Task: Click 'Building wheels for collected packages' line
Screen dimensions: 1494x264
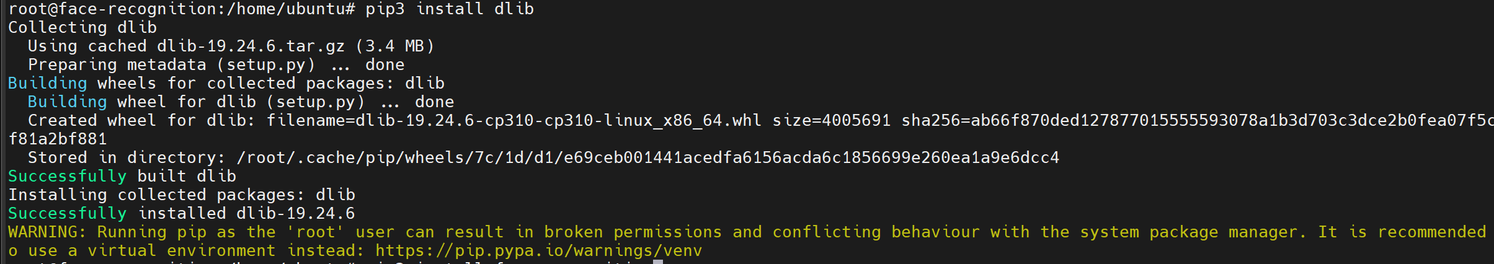Action: [x=226, y=84]
